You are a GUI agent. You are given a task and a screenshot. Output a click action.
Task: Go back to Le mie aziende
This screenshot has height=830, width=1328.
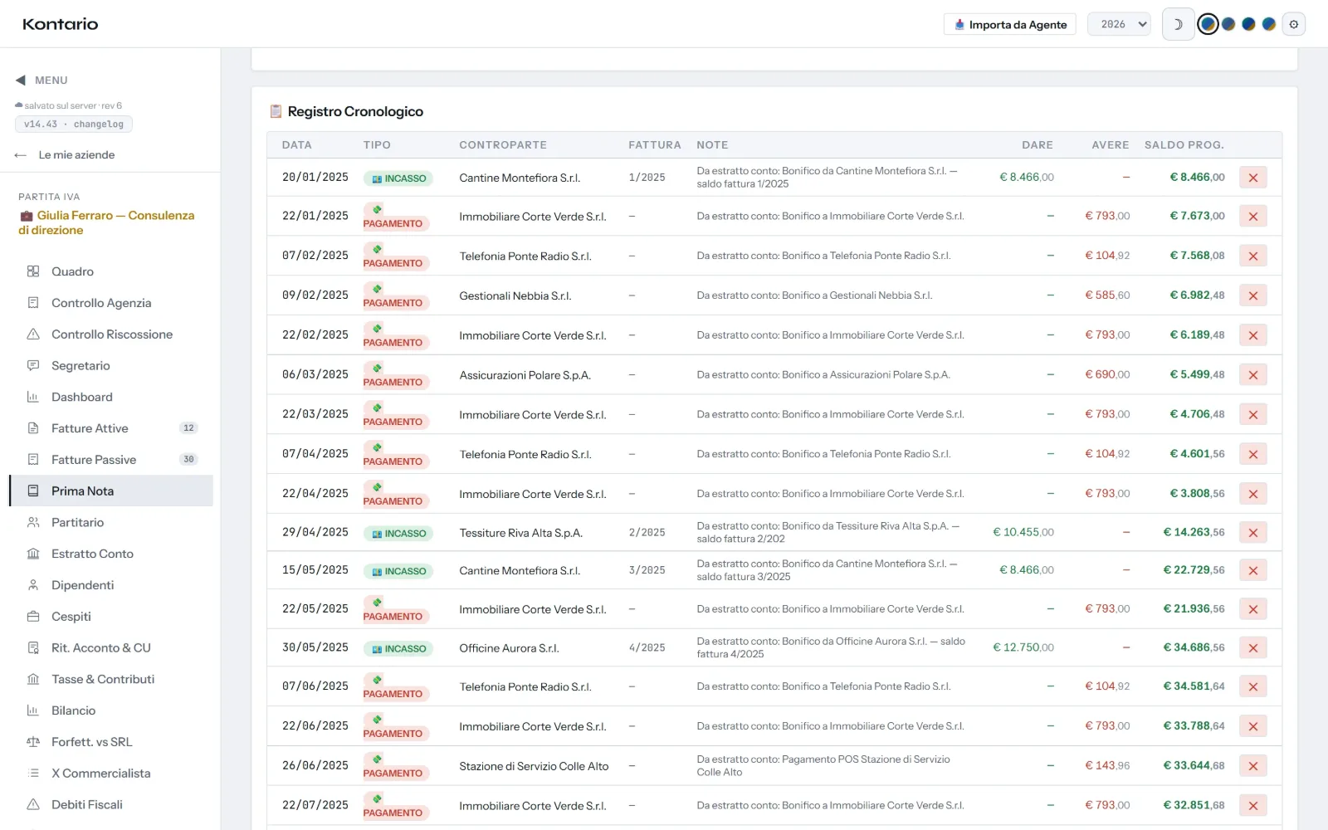65,155
